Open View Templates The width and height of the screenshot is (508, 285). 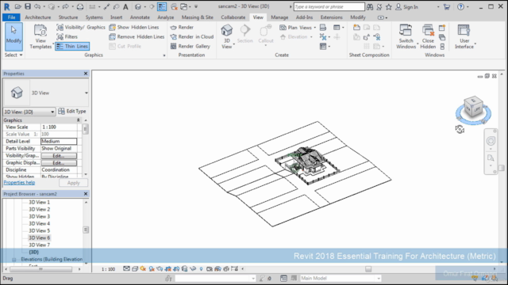(x=40, y=36)
